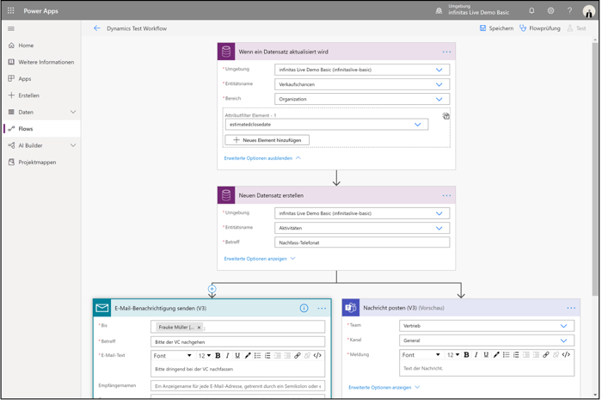The width and height of the screenshot is (602, 405).
Task: Insert a numbered list in the Meldung editor
Action: (516, 355)
